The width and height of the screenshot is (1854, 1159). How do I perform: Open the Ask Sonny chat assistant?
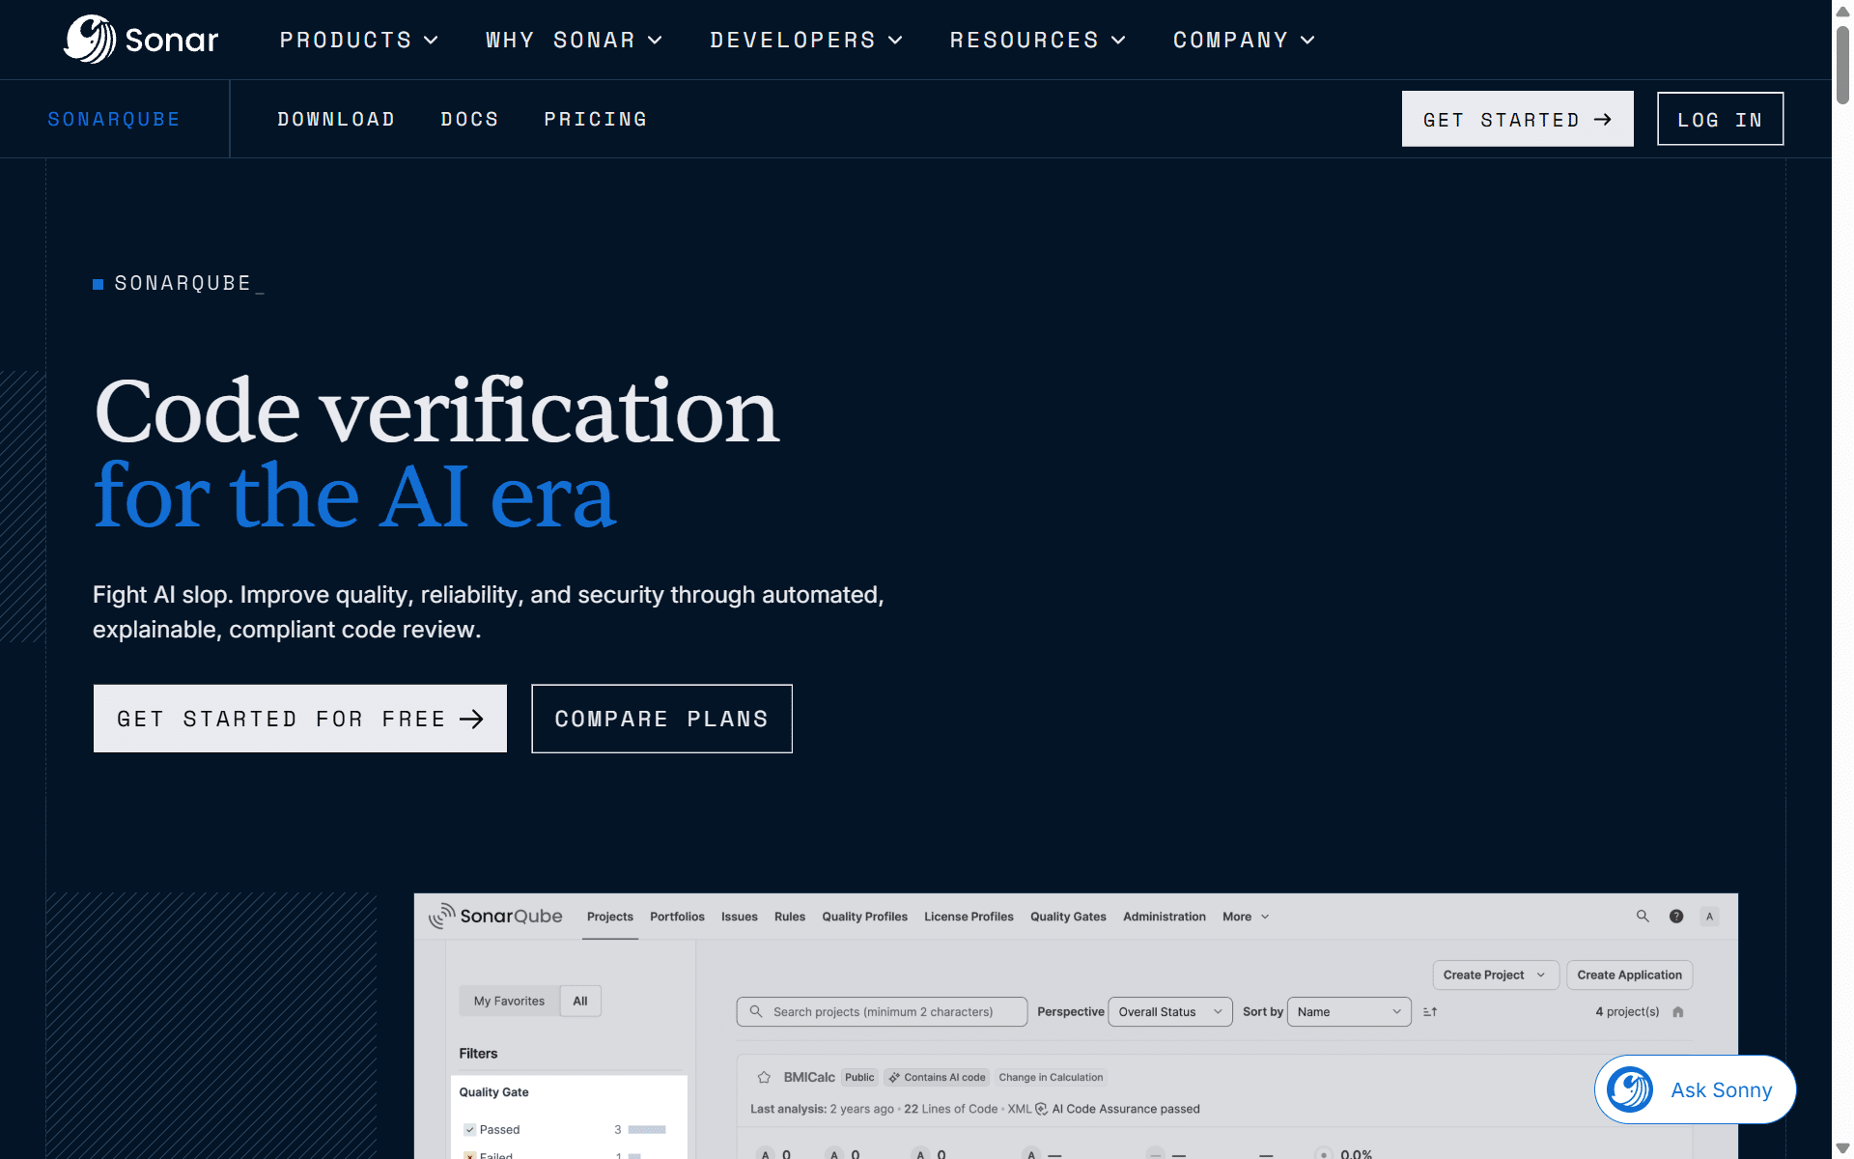(1695, 1089)
